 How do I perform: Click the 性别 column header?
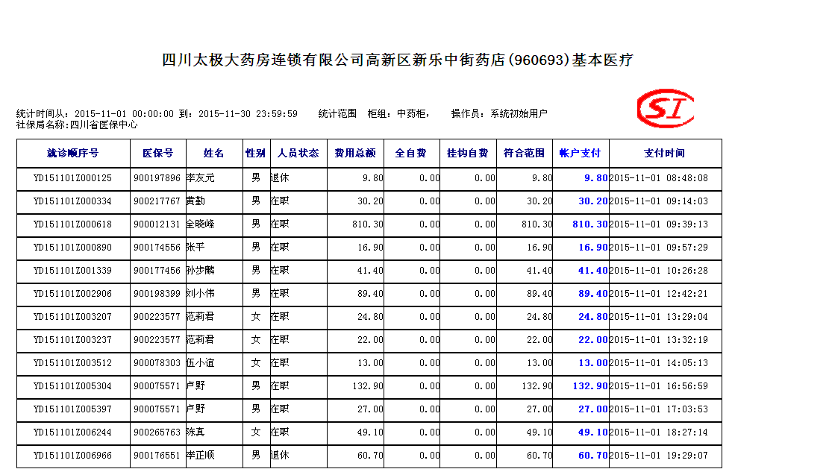tap(256, 153)
